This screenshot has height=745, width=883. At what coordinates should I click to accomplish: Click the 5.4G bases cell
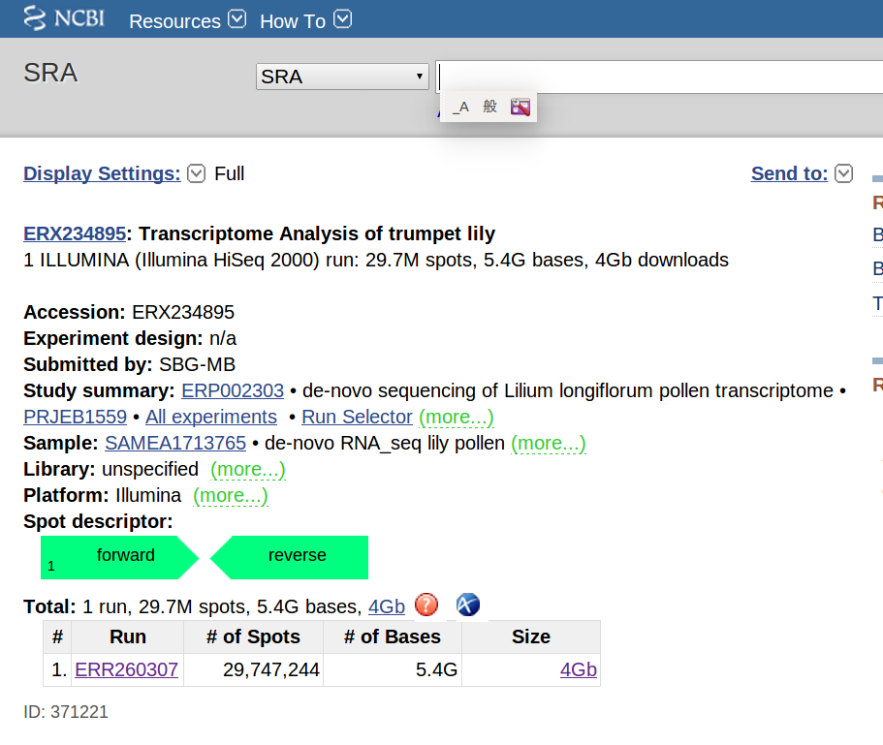393,669
